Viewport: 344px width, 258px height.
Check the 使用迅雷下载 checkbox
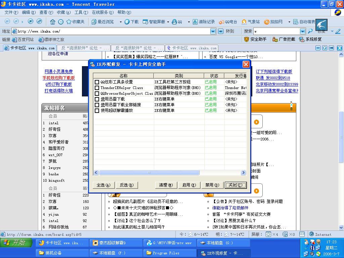(x=97, y=99)
